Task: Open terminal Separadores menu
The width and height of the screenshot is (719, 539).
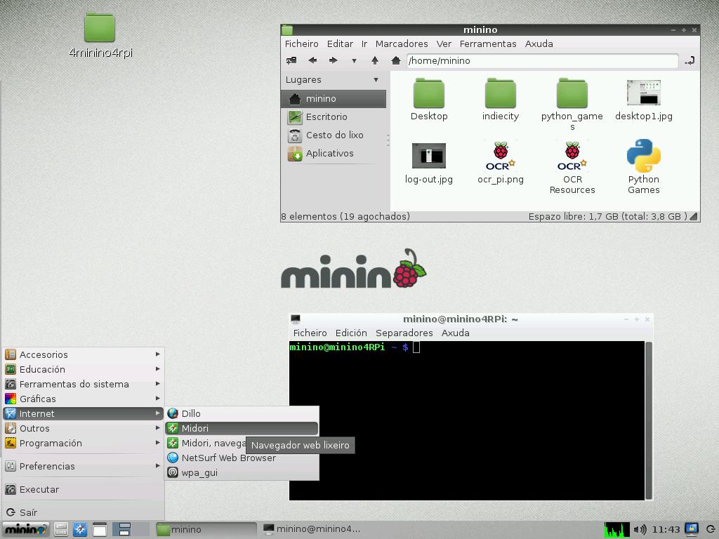Action: coord(404,333)
